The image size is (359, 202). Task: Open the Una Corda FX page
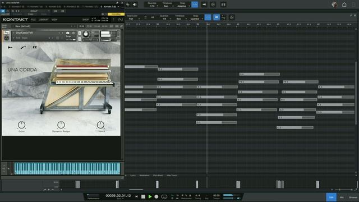(35, 47)
